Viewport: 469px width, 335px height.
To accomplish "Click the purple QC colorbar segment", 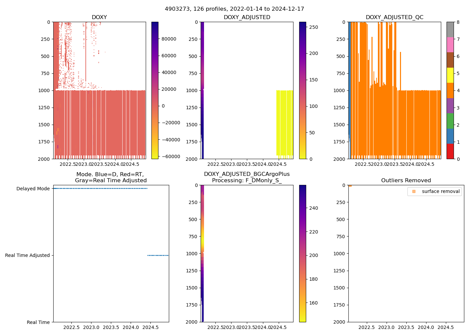I will [x=450, y=106].
